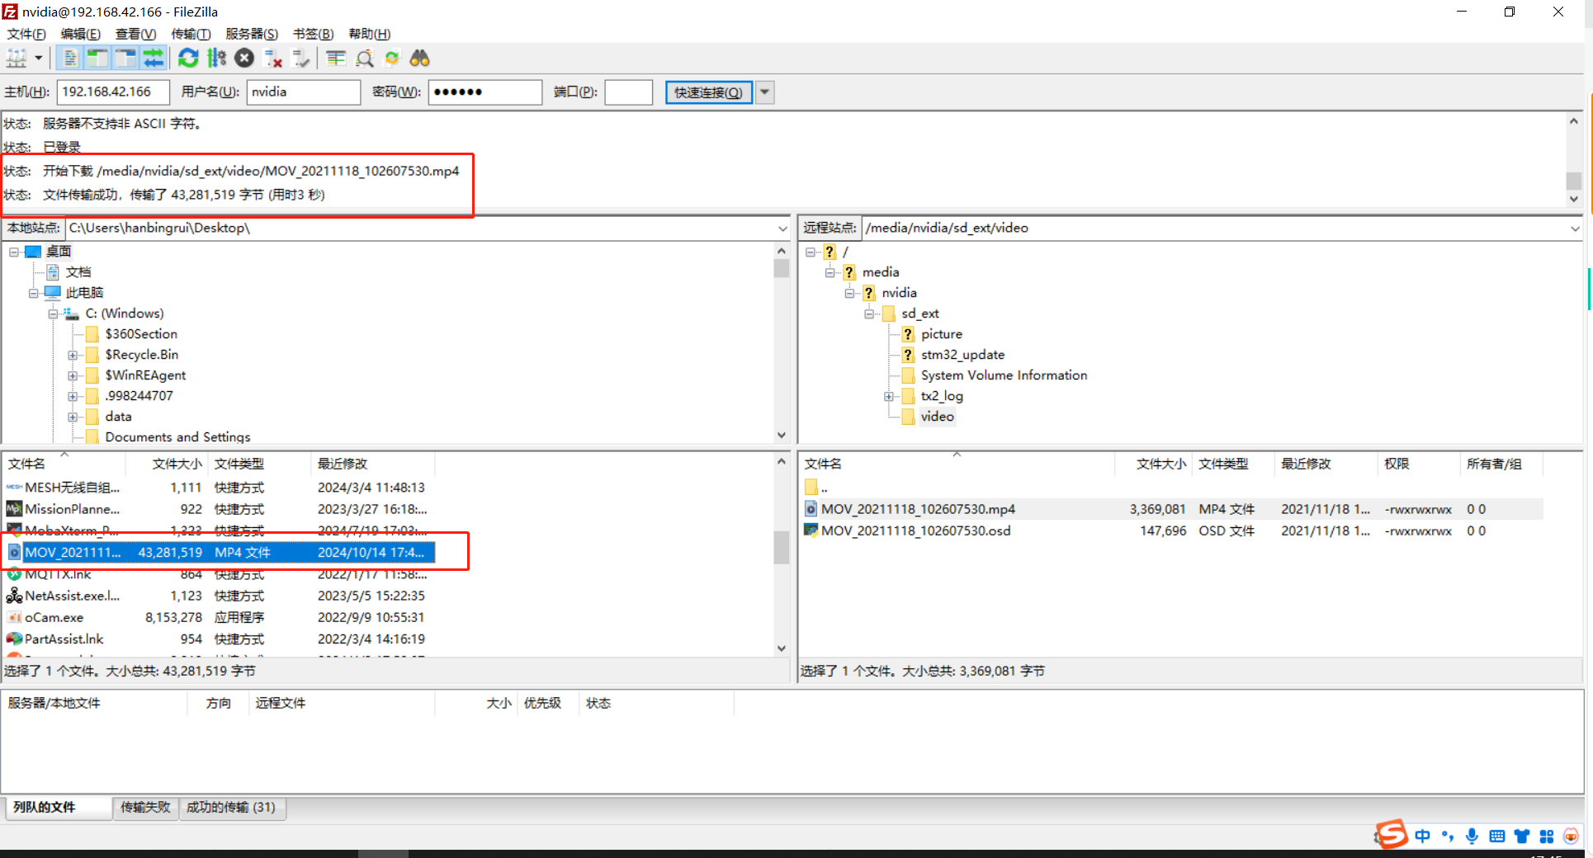
Task: Open the 查看(V) menu
Action: (x=135, y=34)
